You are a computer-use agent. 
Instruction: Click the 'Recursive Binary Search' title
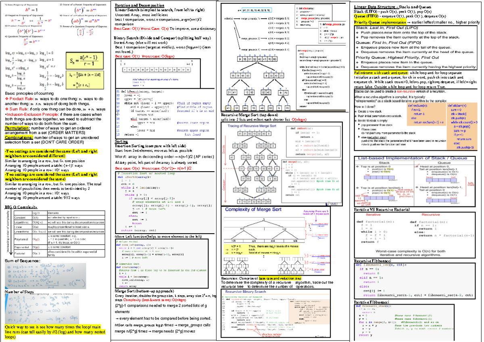(246, 291)
